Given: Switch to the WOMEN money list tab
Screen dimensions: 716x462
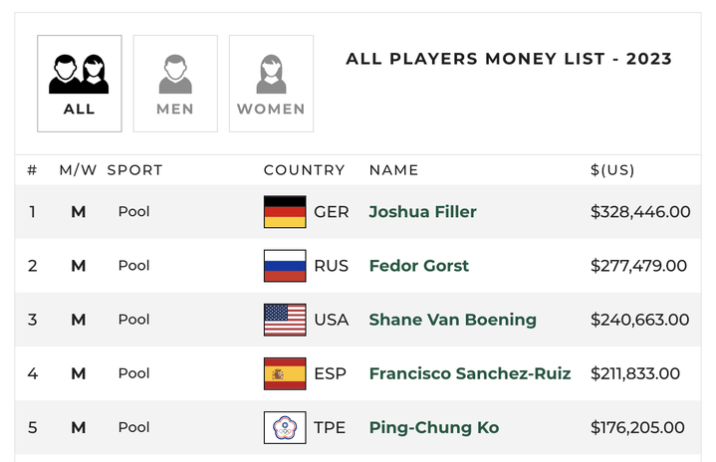Looking at the screenshot, I should [271, 84].
